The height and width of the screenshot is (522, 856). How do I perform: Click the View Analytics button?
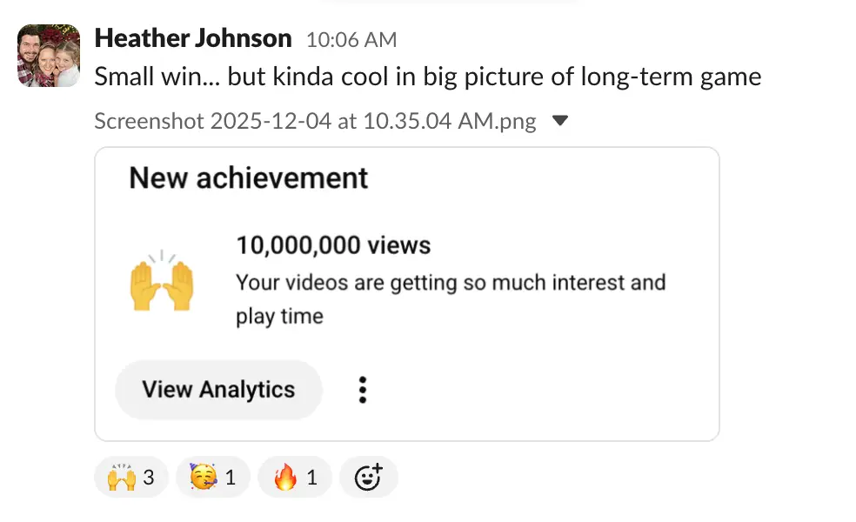(x=218, y=390)
